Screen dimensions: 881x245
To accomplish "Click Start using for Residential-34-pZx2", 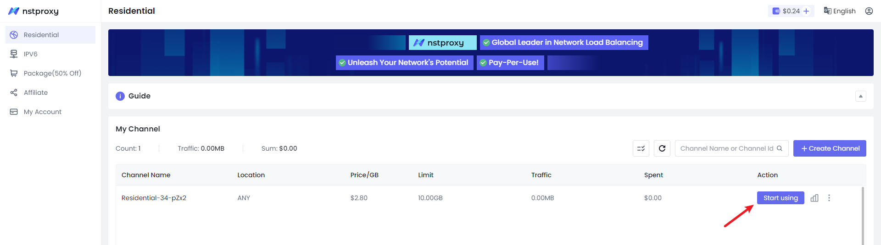I will [x=781, y=198].
